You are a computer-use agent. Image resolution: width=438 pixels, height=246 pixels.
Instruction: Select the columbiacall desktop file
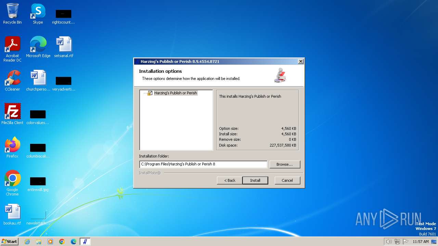pos(38,150)
